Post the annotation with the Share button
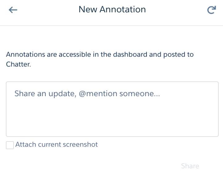 (x=190, y=166)
